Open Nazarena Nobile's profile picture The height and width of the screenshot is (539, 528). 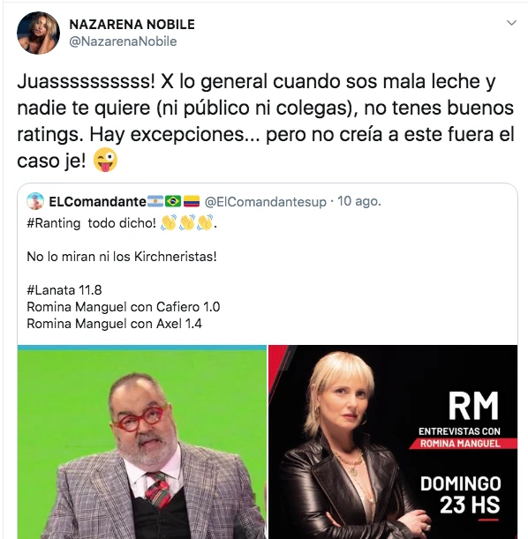[x=38, y=33]
